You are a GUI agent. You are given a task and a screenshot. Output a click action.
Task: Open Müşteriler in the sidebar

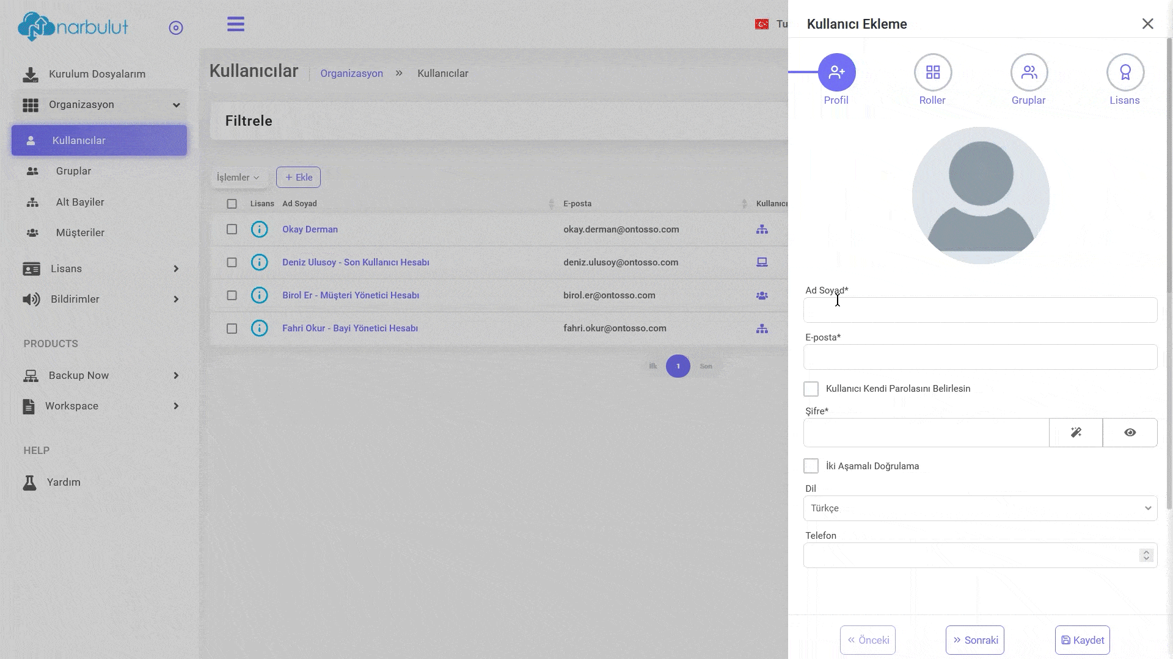pyautogui.click(x=80, y=233)
